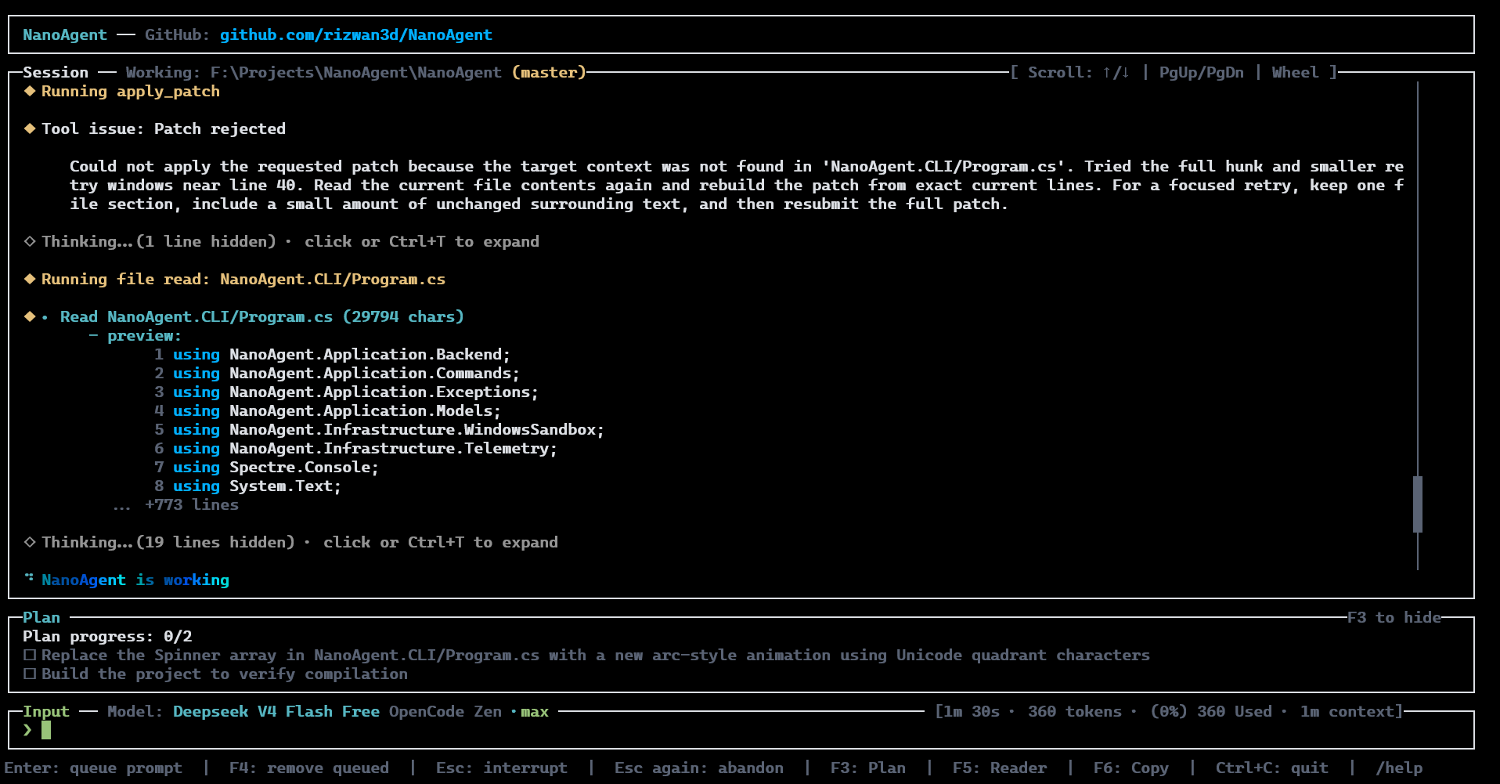This screenshot has width=1500, height=784.
Task: Click line 'using NanoAgent.Infrastructure.WindowsSandbox;'
Action: coord(389,429)
